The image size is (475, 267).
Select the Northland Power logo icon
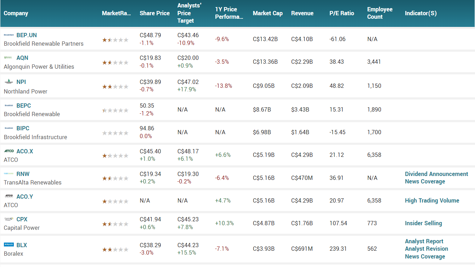tap(9, 82)
